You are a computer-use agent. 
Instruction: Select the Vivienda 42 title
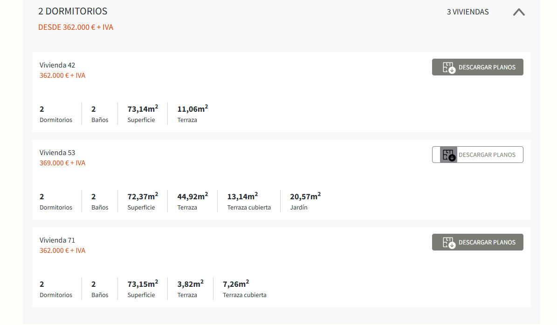pos(57,65)
